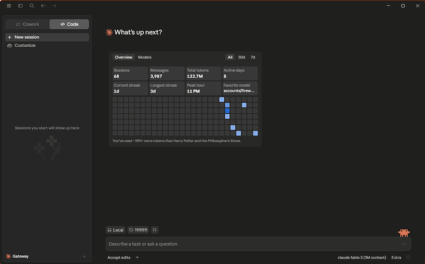Click the folder action icon beside 11111111
This screenshot has height=264, width=425.
(x=155, y=230)
